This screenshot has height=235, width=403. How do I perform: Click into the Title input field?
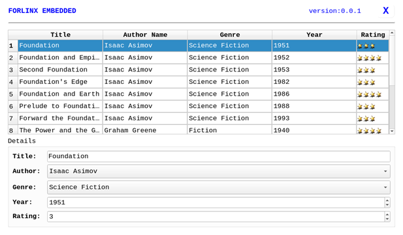pyautogui.click(x=218, y=156)
